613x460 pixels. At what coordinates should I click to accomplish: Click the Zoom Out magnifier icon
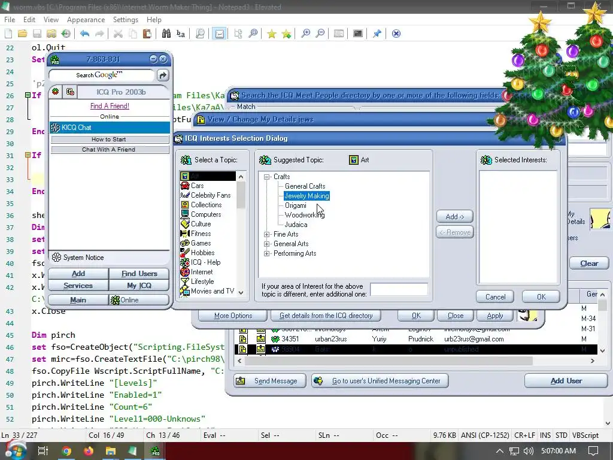[x=320, y=34]
